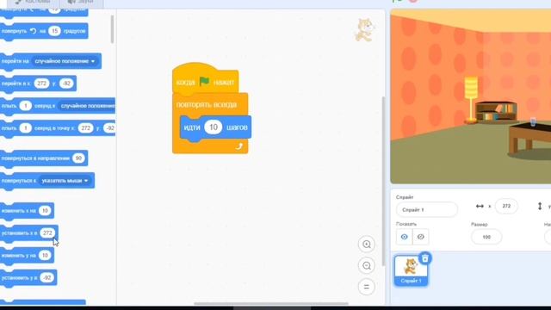551x310 pixels.
Task: Edit the 10 value in изменить x block
Action: (45, 211)
